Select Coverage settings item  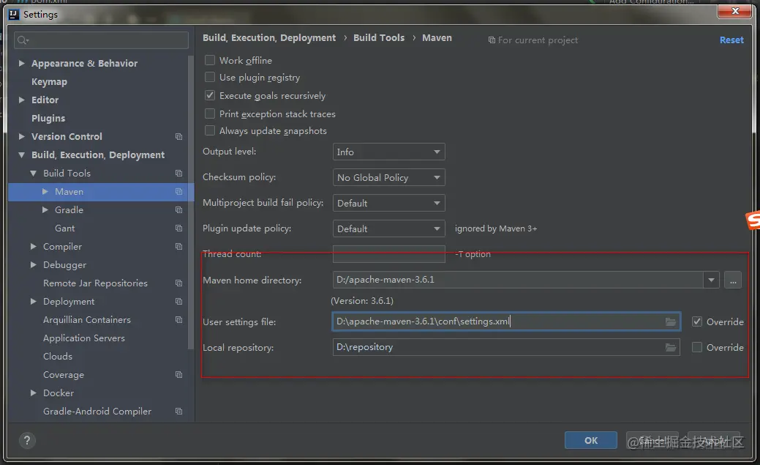click(x=64, y=375)
